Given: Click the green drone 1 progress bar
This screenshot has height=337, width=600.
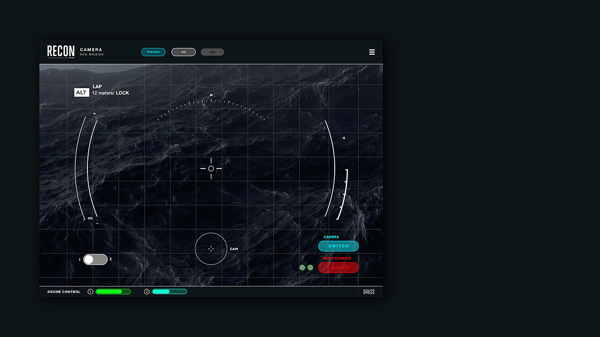Looking at the screenshot, I should pyautogui.click(x=113, y=292).
